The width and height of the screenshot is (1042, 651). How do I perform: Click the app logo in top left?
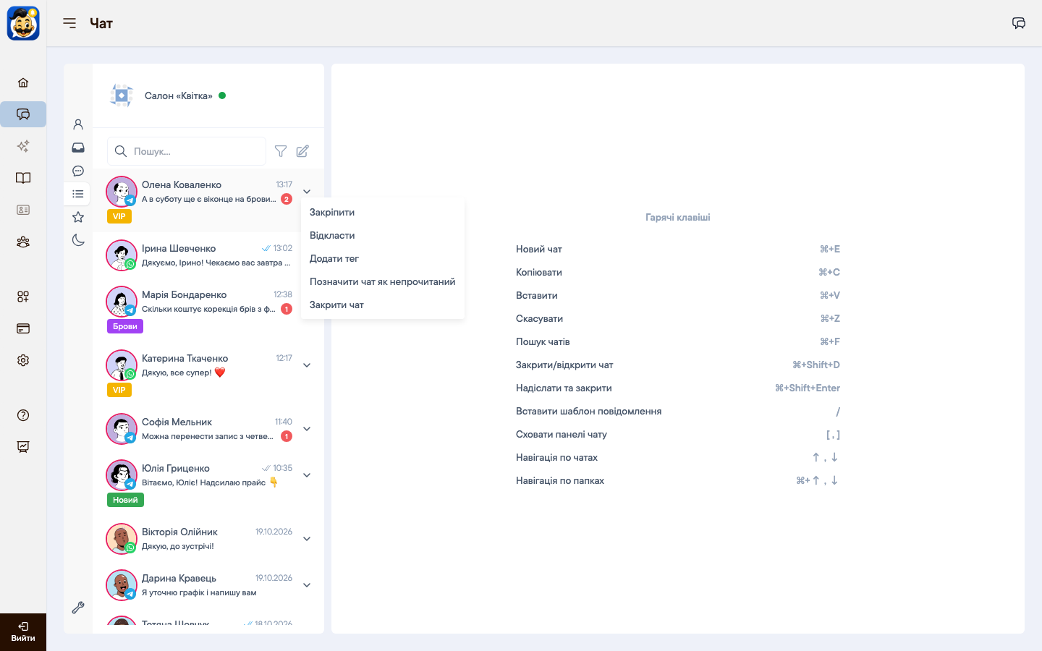pos(23,23)
